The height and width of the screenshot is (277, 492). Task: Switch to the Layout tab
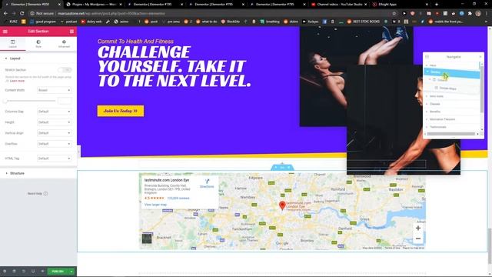(x=12, y=44)
